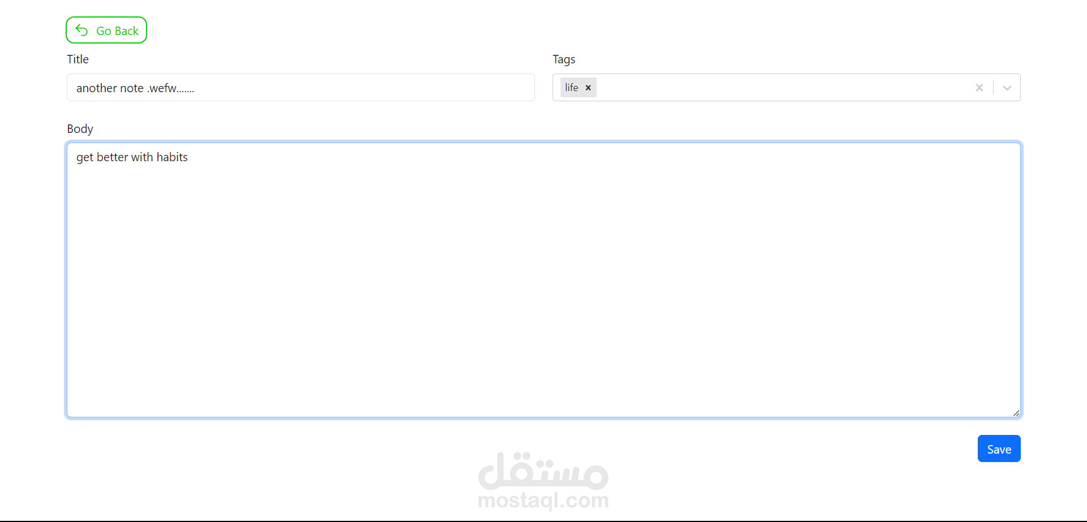
Task: Click the vertical separator in the Tags box
Action: click(x=993, y=88)
